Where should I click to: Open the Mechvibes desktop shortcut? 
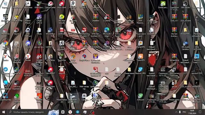click(28, 5)
